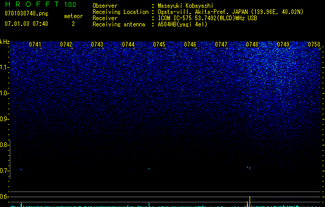Click the 0.7 frequency axis label

[x=4, y=171]
